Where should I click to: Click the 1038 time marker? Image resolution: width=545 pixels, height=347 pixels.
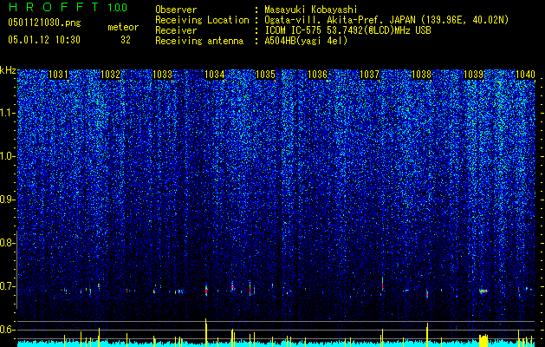tap(421, 75)
